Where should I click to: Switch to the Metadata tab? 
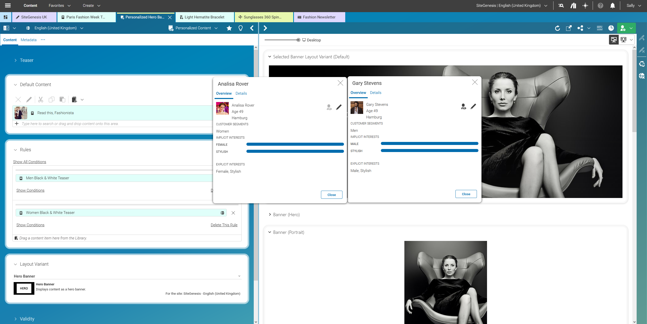click(29, 40)
